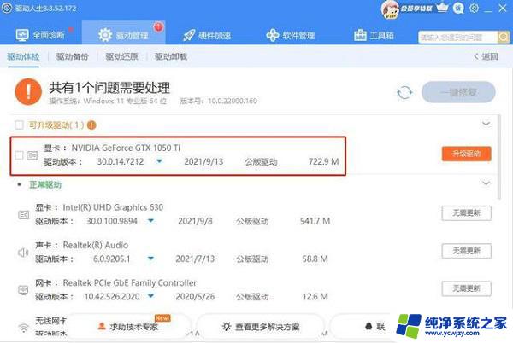Click 无需更新 for Realtek Audio
Image resolution: width=513 pixels, height=343 pixels.
[467, 251]
